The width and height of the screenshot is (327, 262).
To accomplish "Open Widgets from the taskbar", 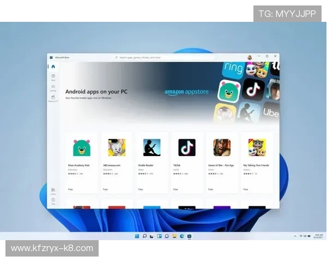I will pos(159,236).
